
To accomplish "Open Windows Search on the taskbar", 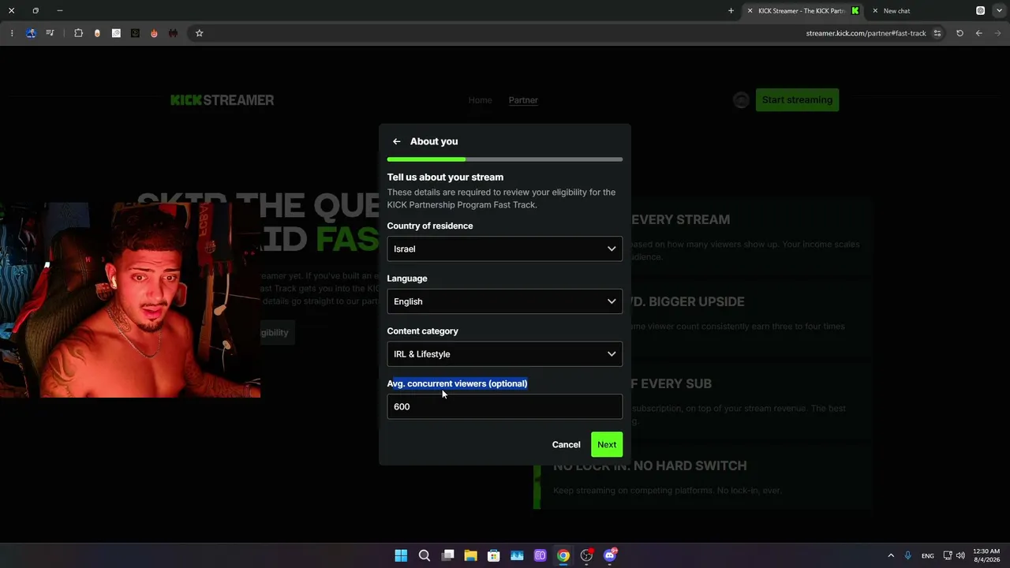I will click(x=424, y=555).
